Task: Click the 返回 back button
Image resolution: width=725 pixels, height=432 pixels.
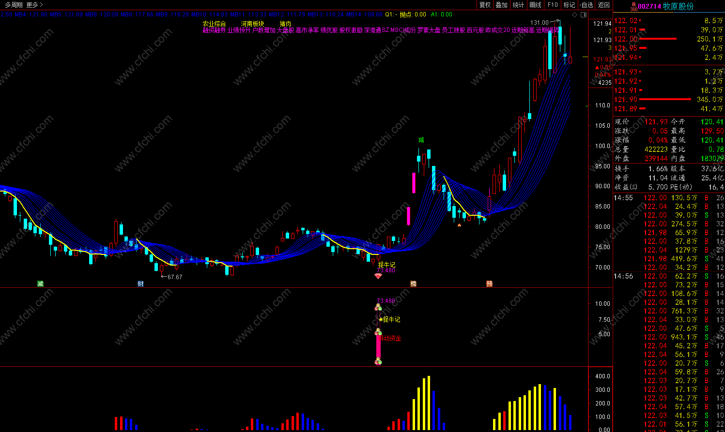Action: tap(603, 5)
